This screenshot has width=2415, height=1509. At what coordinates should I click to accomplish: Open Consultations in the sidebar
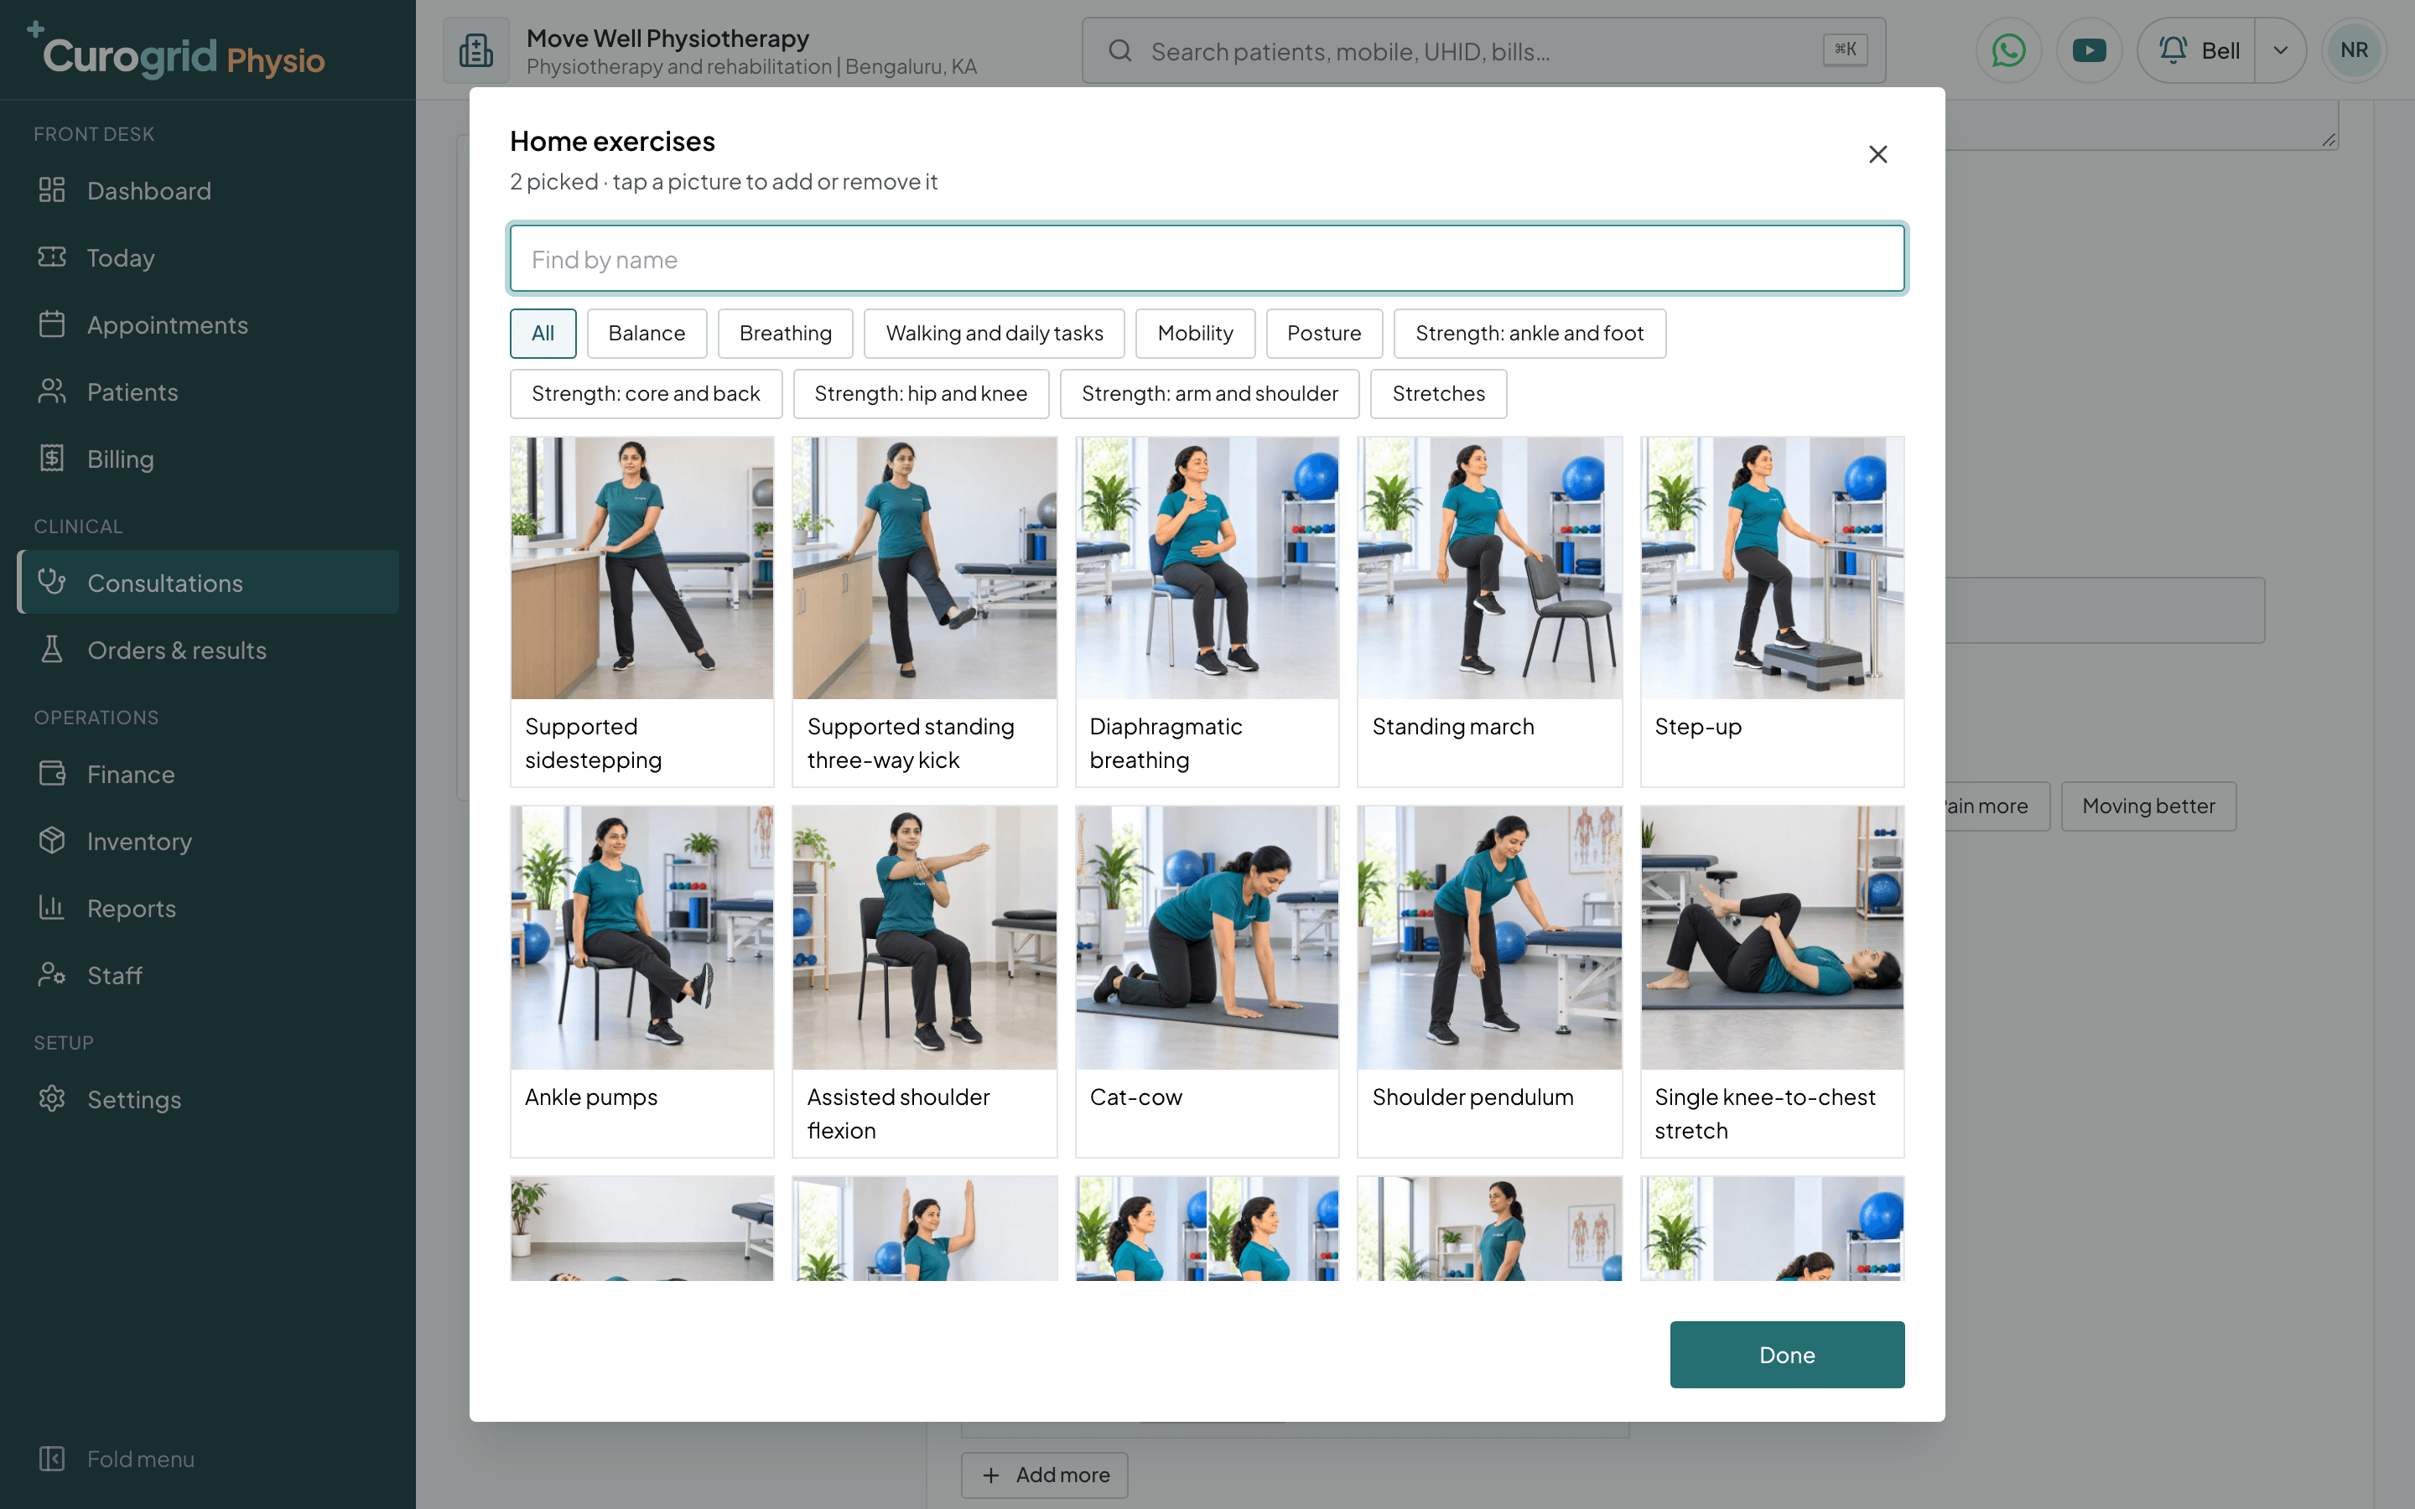[208, 582]
